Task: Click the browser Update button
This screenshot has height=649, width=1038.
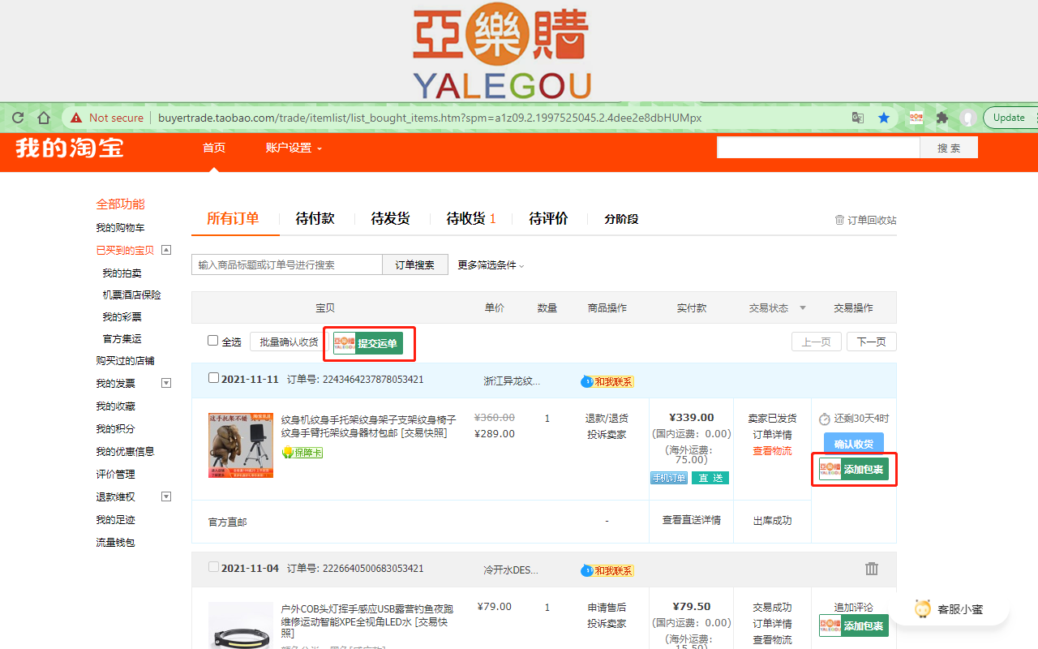Action: 1010,118
